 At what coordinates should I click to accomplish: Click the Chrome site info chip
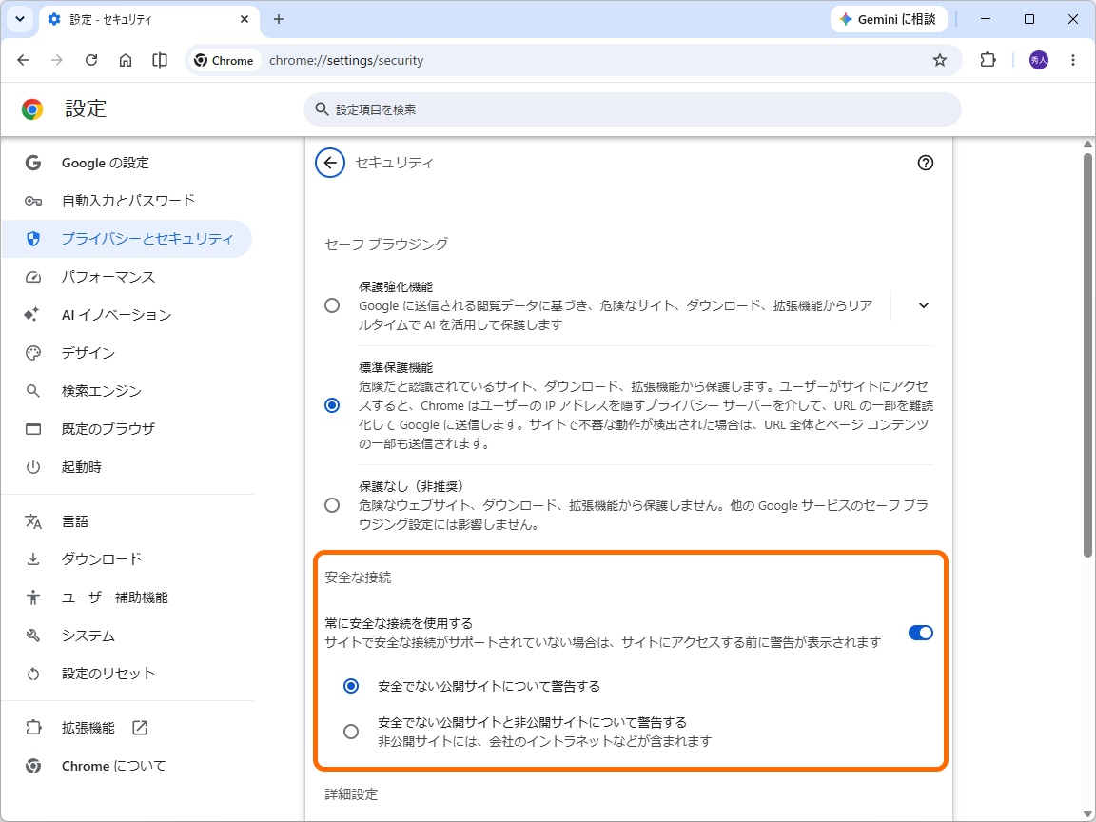coord(224,61)
